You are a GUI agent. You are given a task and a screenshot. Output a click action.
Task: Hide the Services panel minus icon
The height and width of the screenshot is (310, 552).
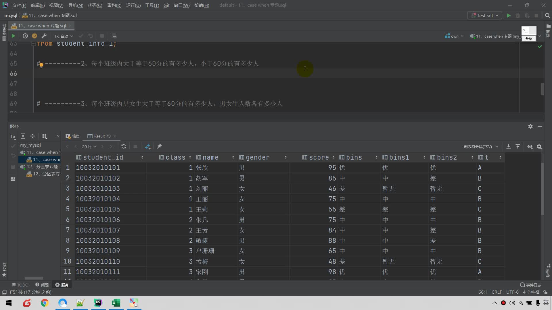540,126
